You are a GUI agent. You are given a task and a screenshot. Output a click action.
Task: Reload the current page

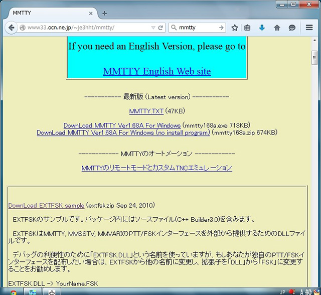[x=160, y=28]
